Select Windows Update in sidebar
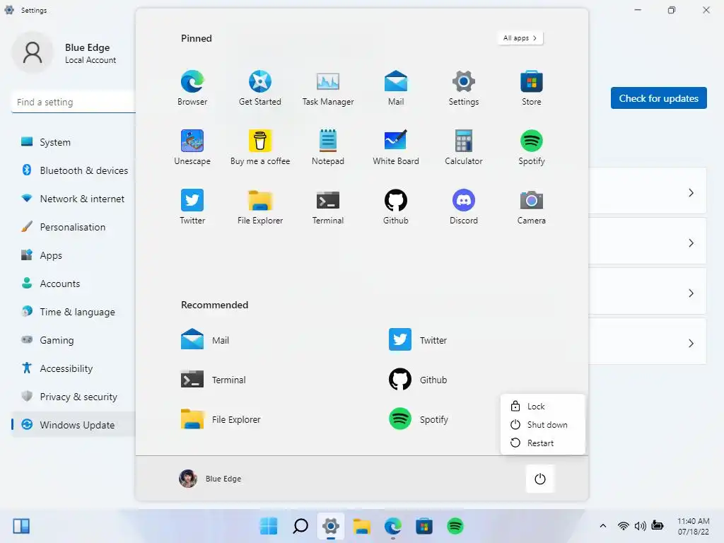Viewport: 724px width, 543px height. point(74,425)
